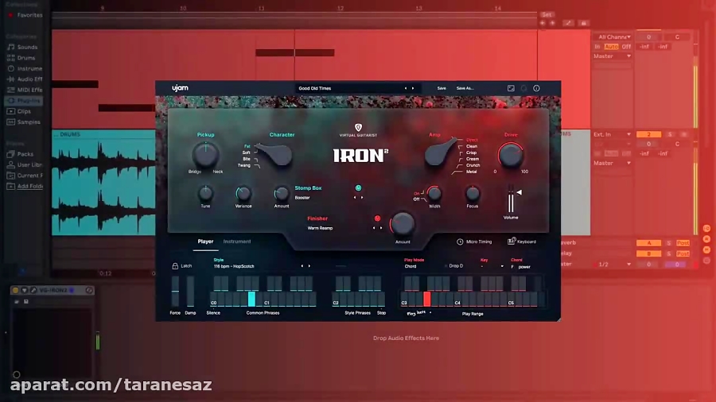
Task: Toggle the Finisher power button
Action: pos(377,218)
